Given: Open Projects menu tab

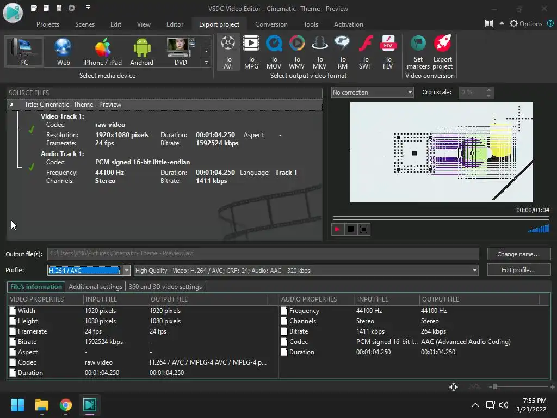Looking at the screenshot, I should [x=48, y=24].
